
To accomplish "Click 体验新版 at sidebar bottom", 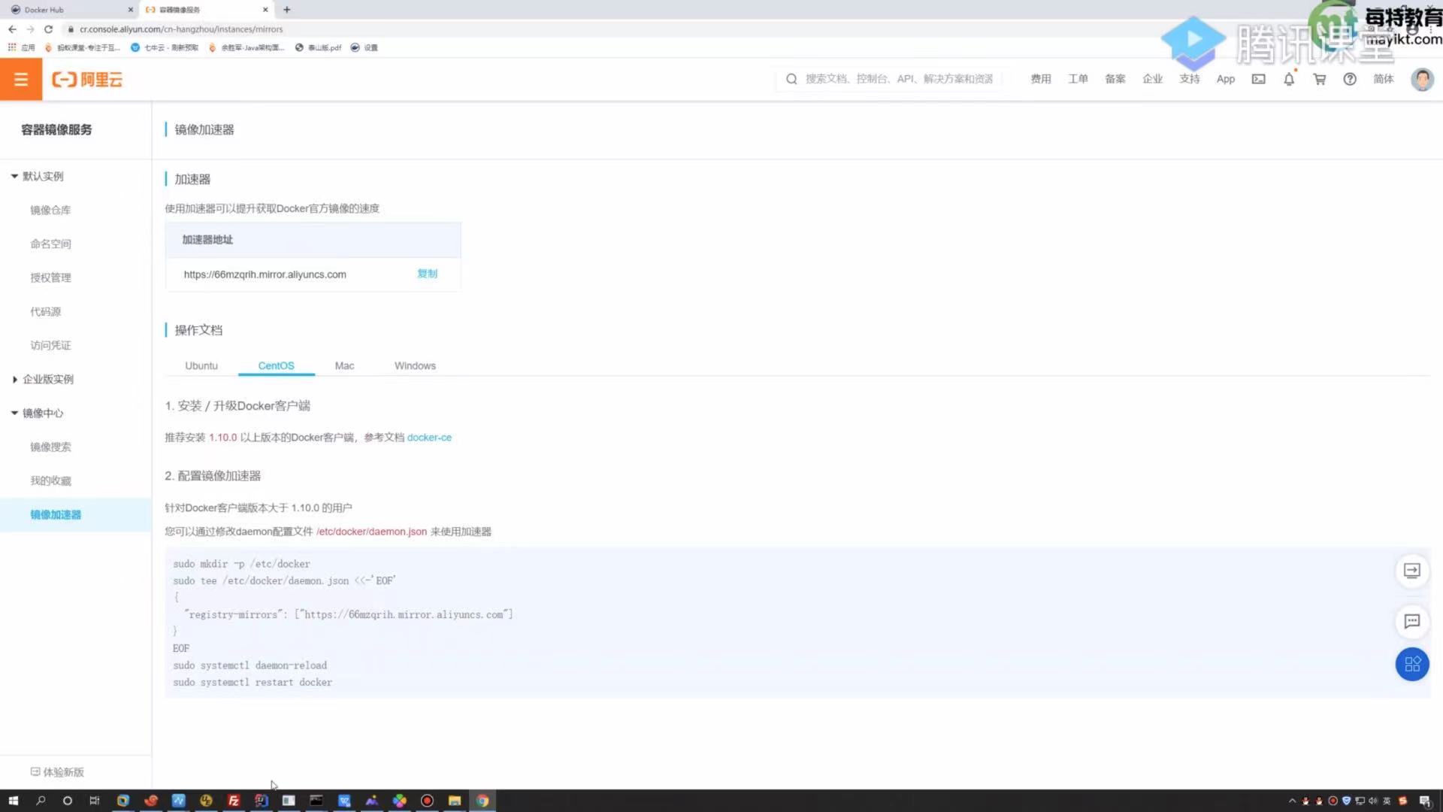I will pyautogui.click(x=57, y=772).
